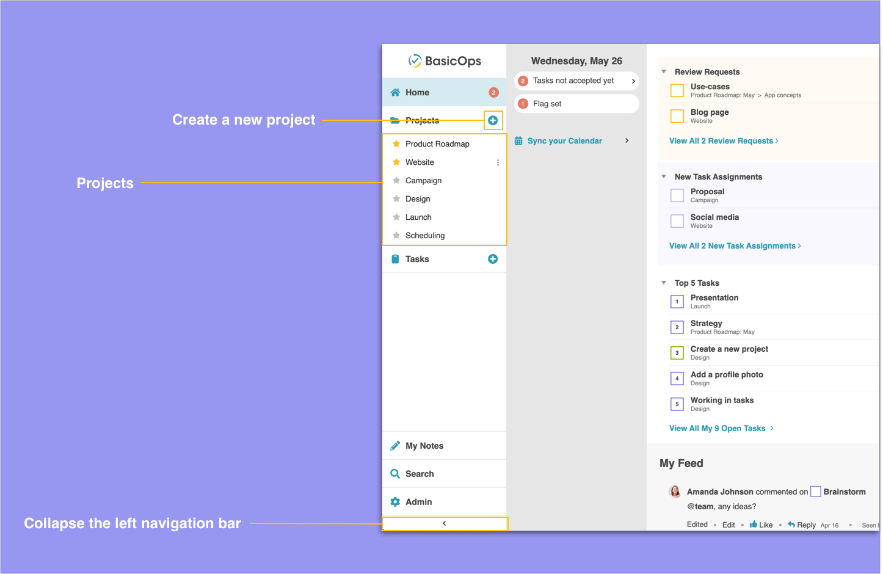
Task: Open My Notes from the sidebar
Action: coord(424,446)
